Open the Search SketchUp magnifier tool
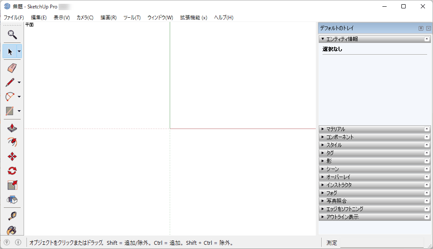This screenshot has width=433, height=249. click(x=12, y=33)
